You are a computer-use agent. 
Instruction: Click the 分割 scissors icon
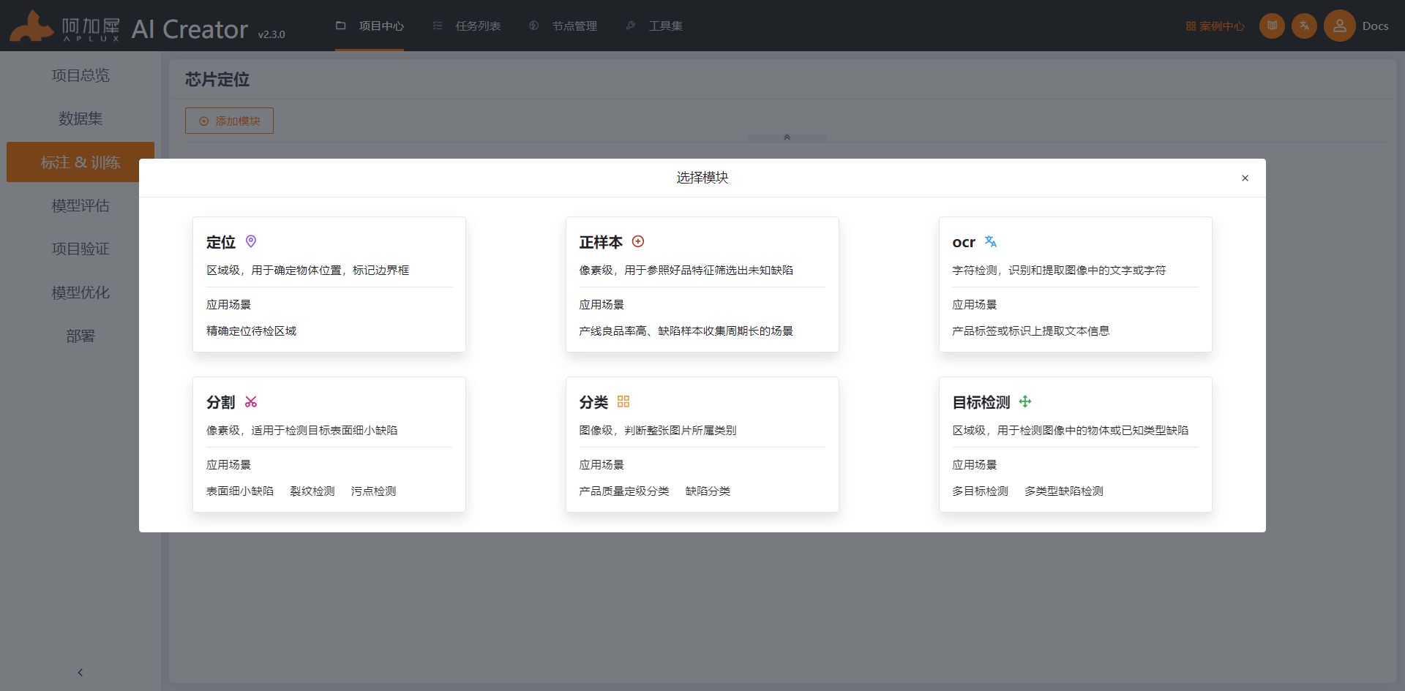click(x=251, y=401)
